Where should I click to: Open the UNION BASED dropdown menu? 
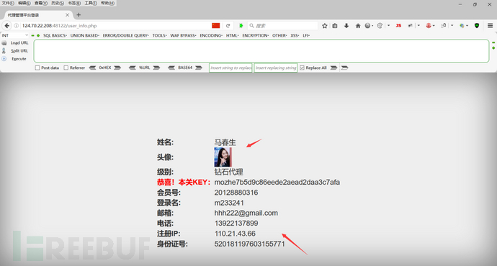pyautogui.click(x=85, y=35)
